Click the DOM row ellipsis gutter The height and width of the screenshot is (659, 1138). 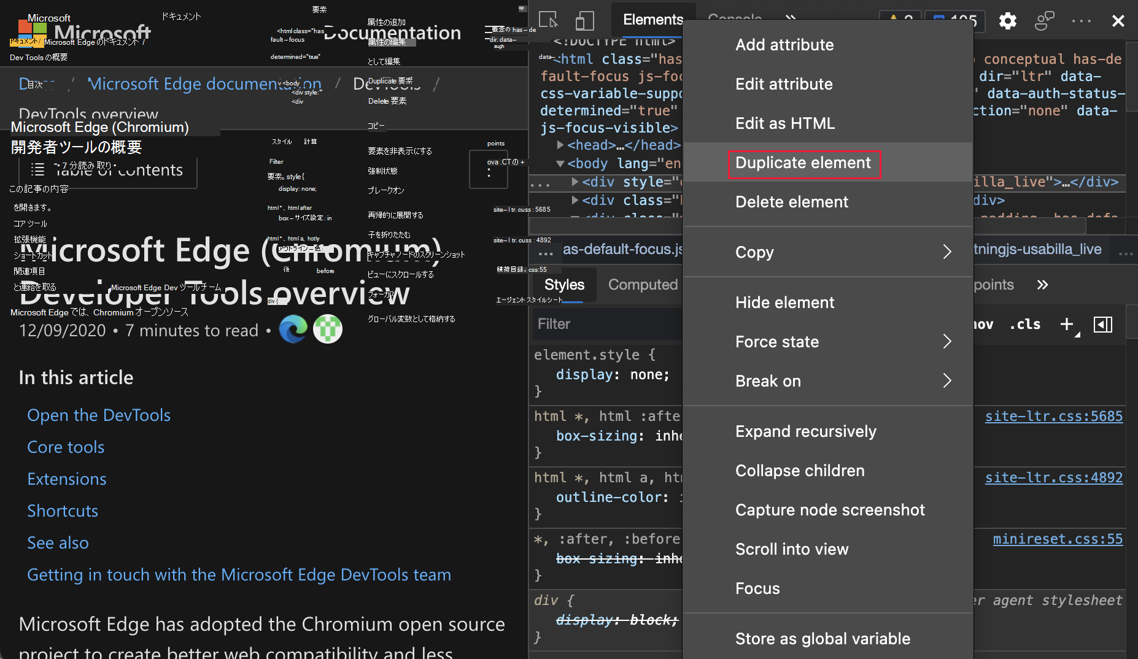point(540,184)
